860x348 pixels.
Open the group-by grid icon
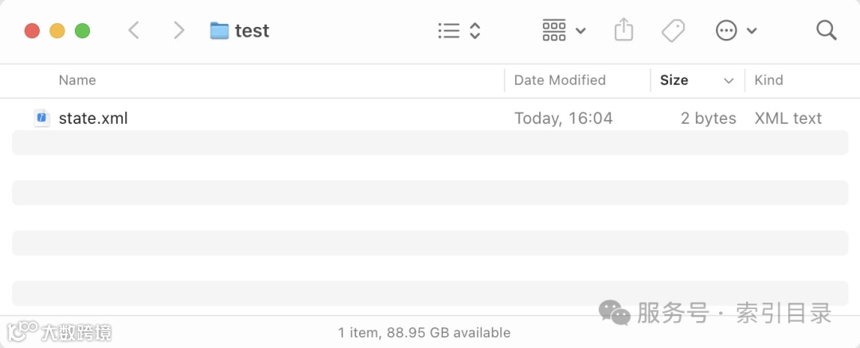(554, 31)
